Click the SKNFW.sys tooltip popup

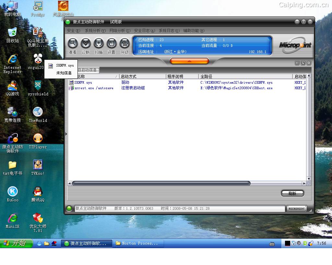coord(61,69)
